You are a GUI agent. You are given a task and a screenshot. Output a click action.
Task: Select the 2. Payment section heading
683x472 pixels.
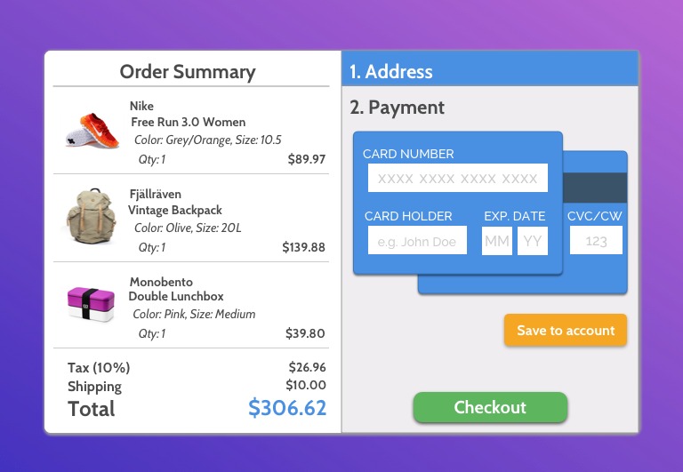[x=397, y=108]
